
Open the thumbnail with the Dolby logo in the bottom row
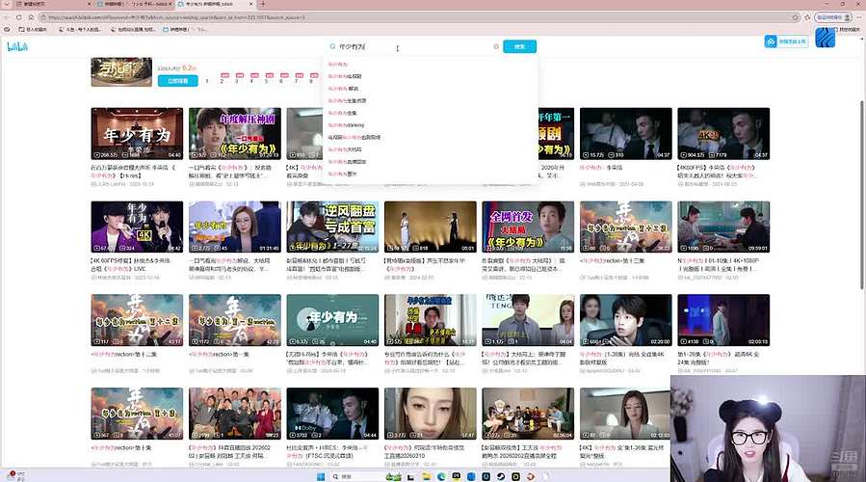pyautogui.click(x=332, y=414)
